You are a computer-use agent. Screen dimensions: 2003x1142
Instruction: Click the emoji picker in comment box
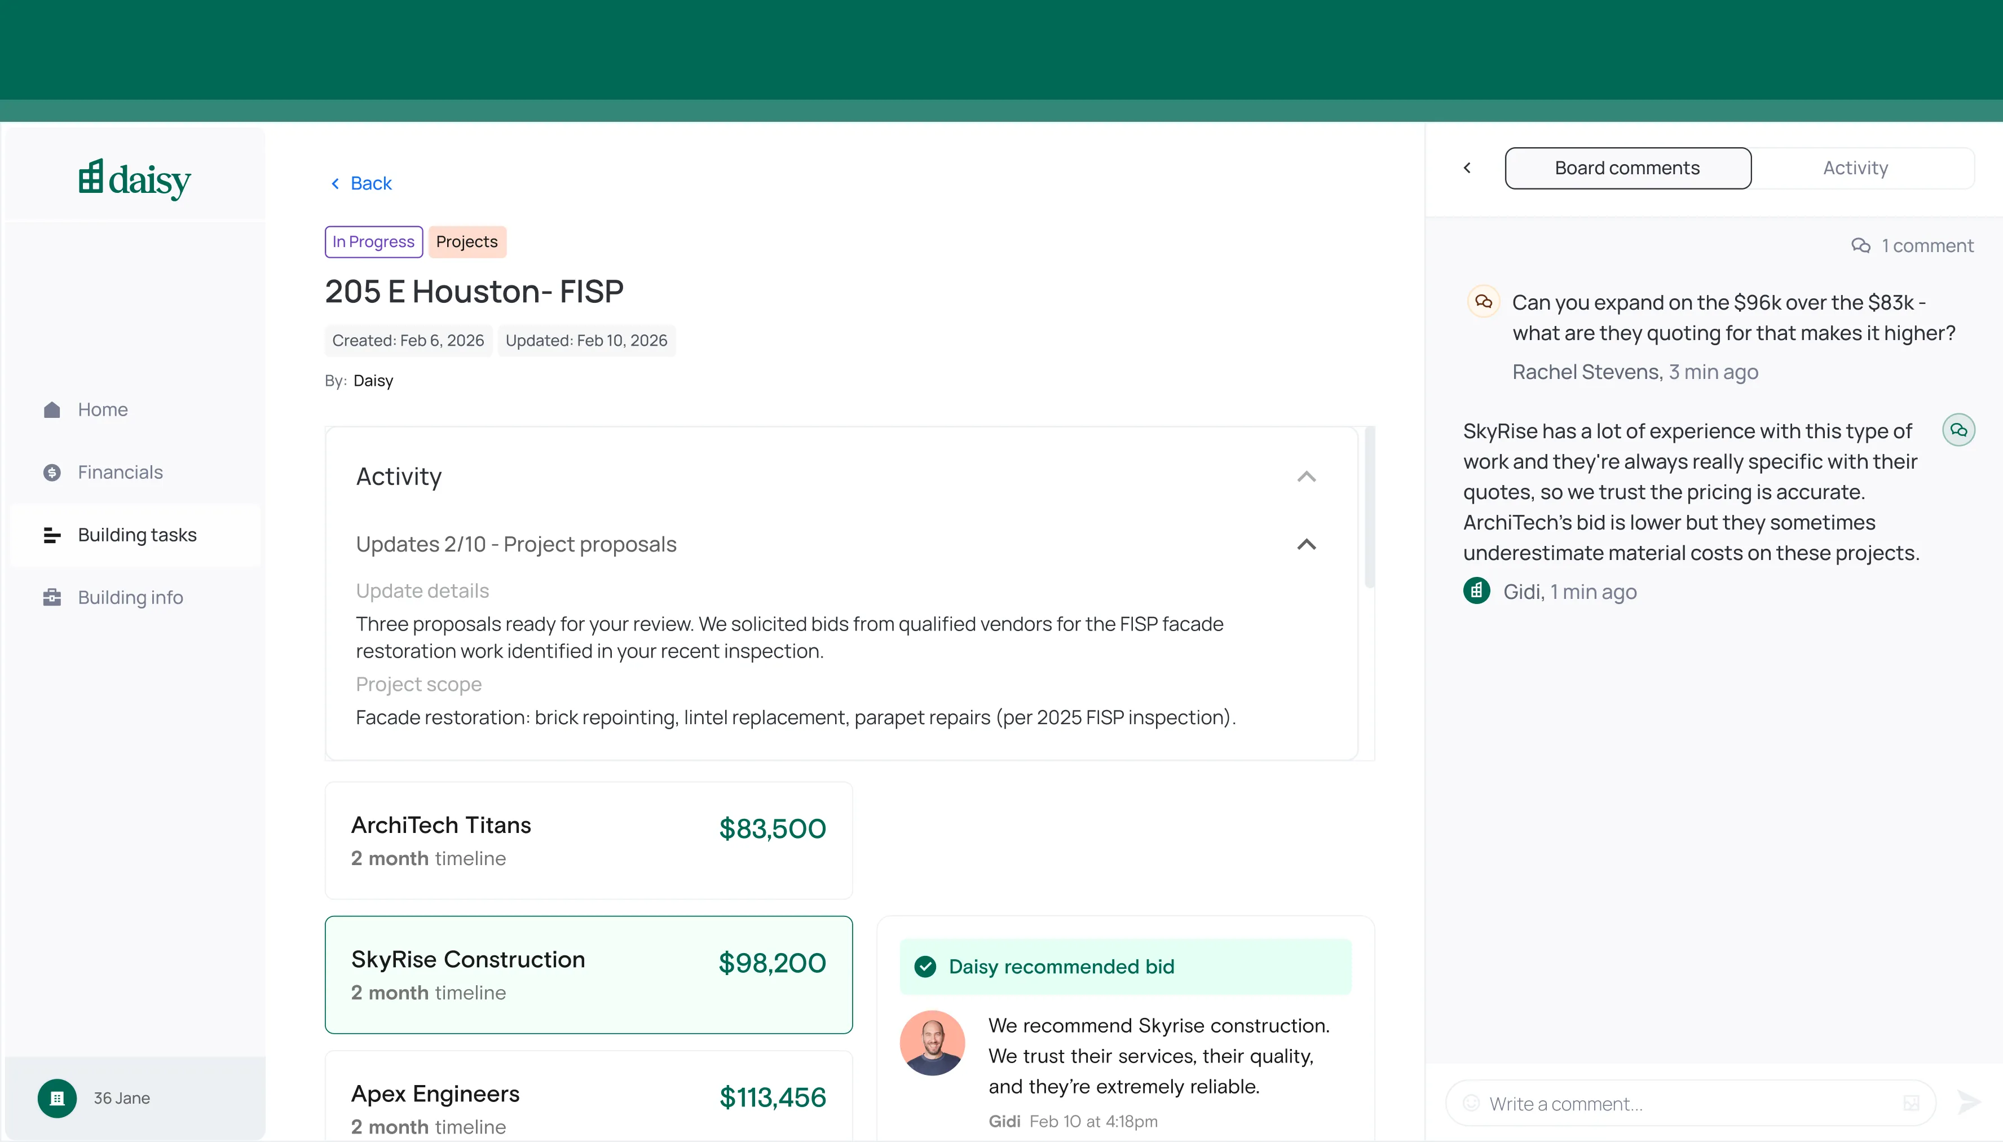click(x=1471, y=1103)
